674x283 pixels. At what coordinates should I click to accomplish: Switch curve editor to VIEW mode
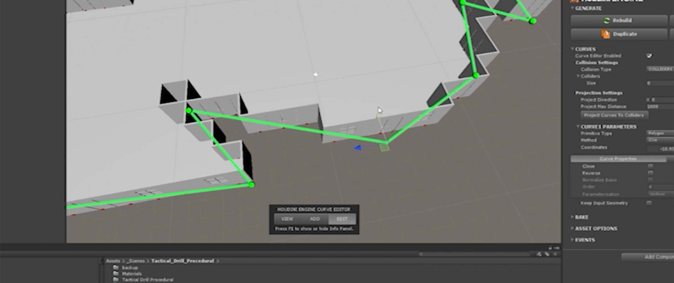point(287,219)
